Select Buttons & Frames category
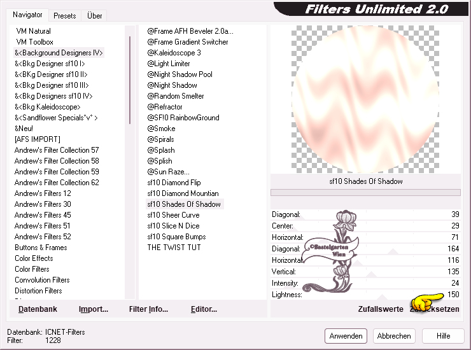 click(41, 248)
